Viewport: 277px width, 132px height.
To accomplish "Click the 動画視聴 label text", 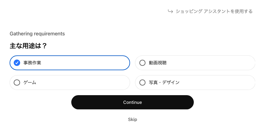I will click(158, 63).
